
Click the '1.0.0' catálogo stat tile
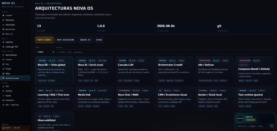(124, 28)
